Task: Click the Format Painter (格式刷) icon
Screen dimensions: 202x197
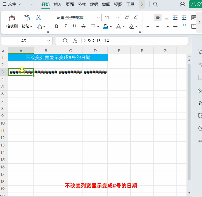Action: [x=12, y=18]
